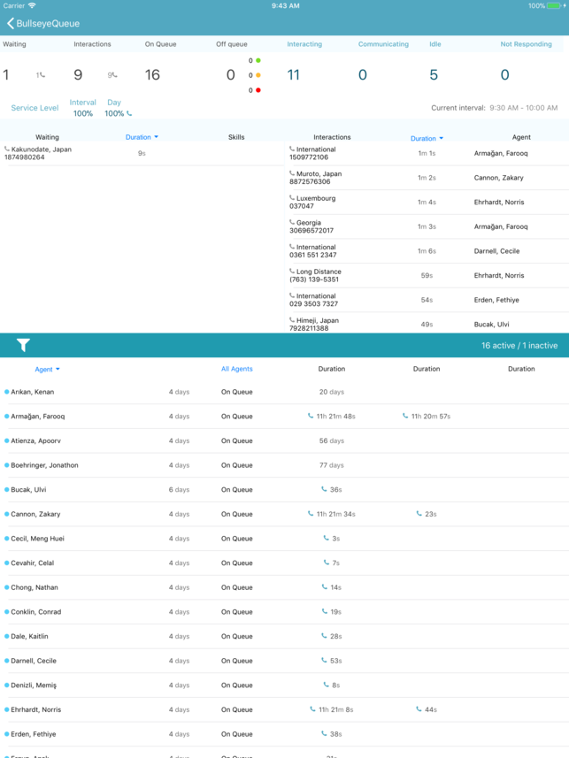Click the orange status dot indicator
The image size is (569, 758).
pyautogui.click(x=258, y=75)
